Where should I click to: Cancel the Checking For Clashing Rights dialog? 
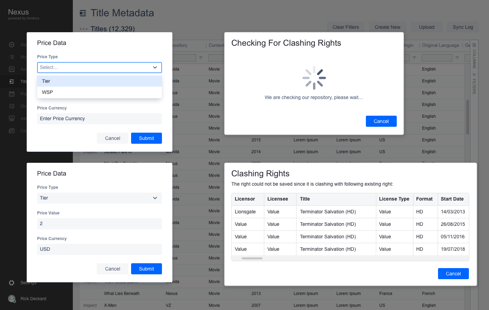[381, 121]
